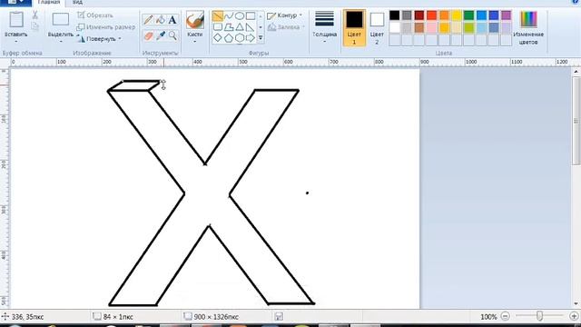Select the Curve shape
Image resolution: width=581 pixels, height=327 pixels.
point(229,16)
